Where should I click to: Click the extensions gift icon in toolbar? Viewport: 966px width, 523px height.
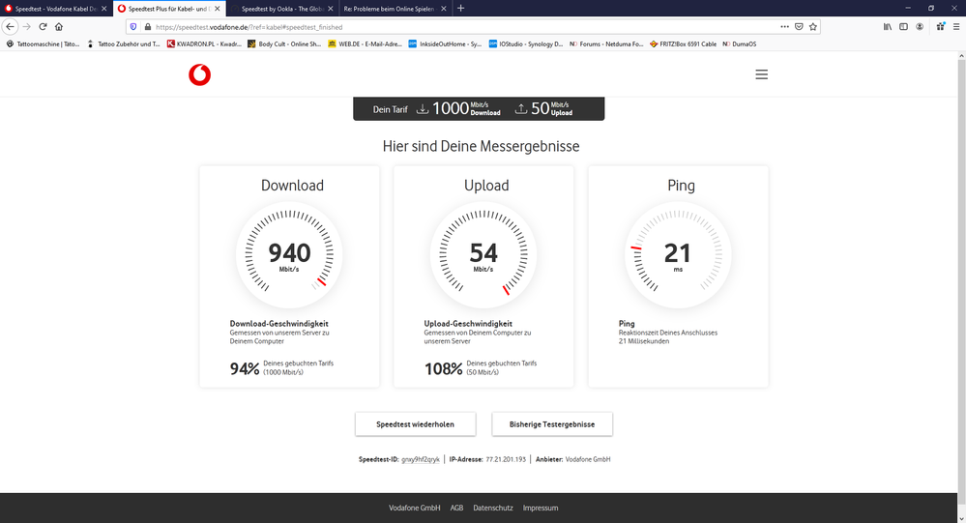click(x=940, y=26)
